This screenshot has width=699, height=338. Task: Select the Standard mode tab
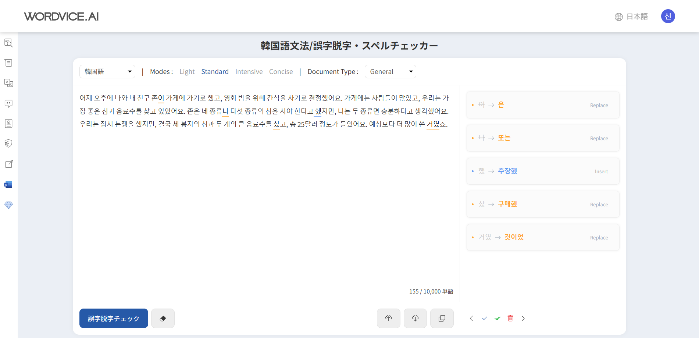coord(215,71)
